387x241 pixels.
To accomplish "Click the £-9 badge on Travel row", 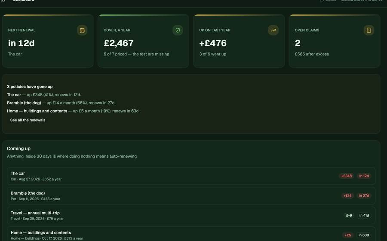I will [349, 215].
